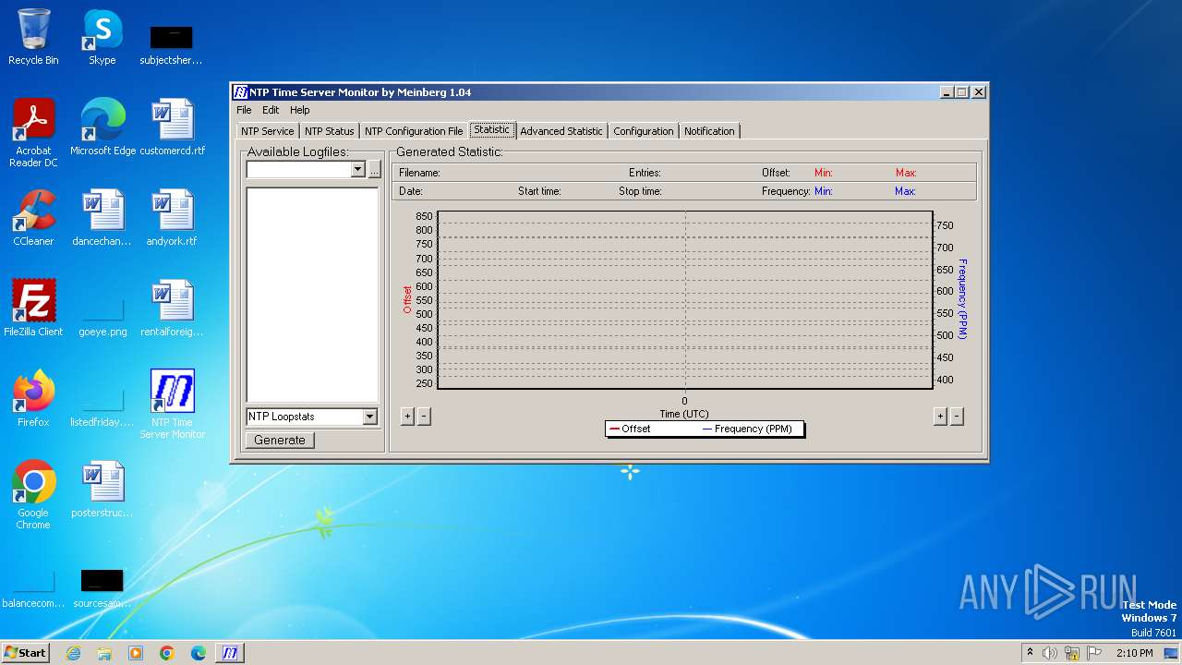
Task: Click inside the logfiles list box
Action: tap(312, 295)
